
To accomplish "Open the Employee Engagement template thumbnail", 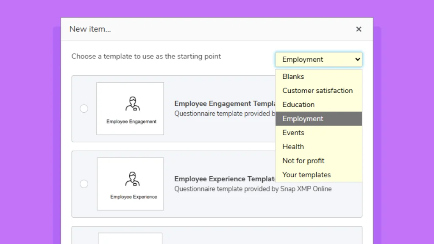I will [x=130, y=108].
